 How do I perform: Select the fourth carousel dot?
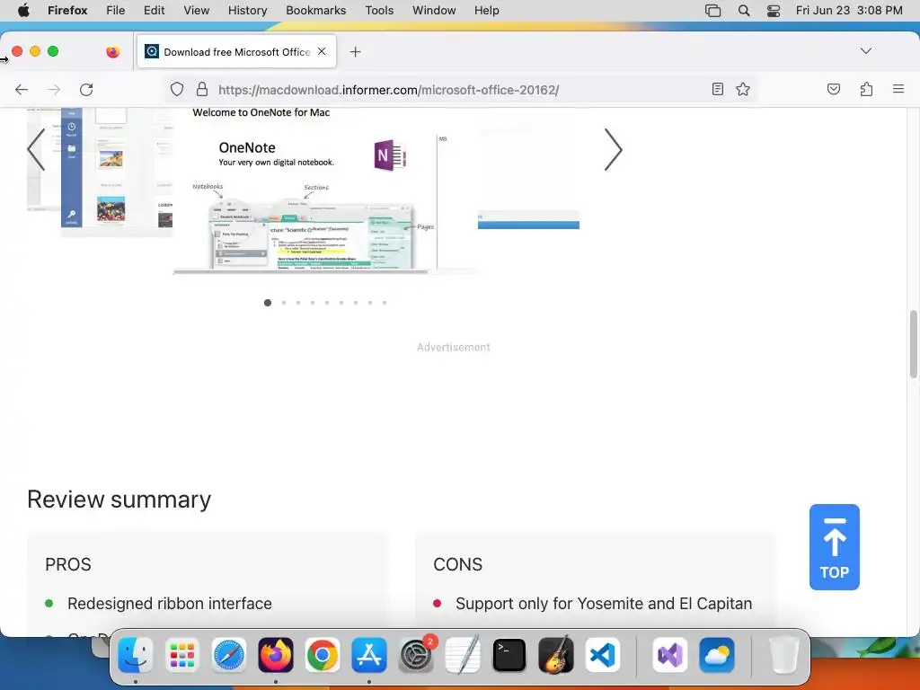[313, 303]
